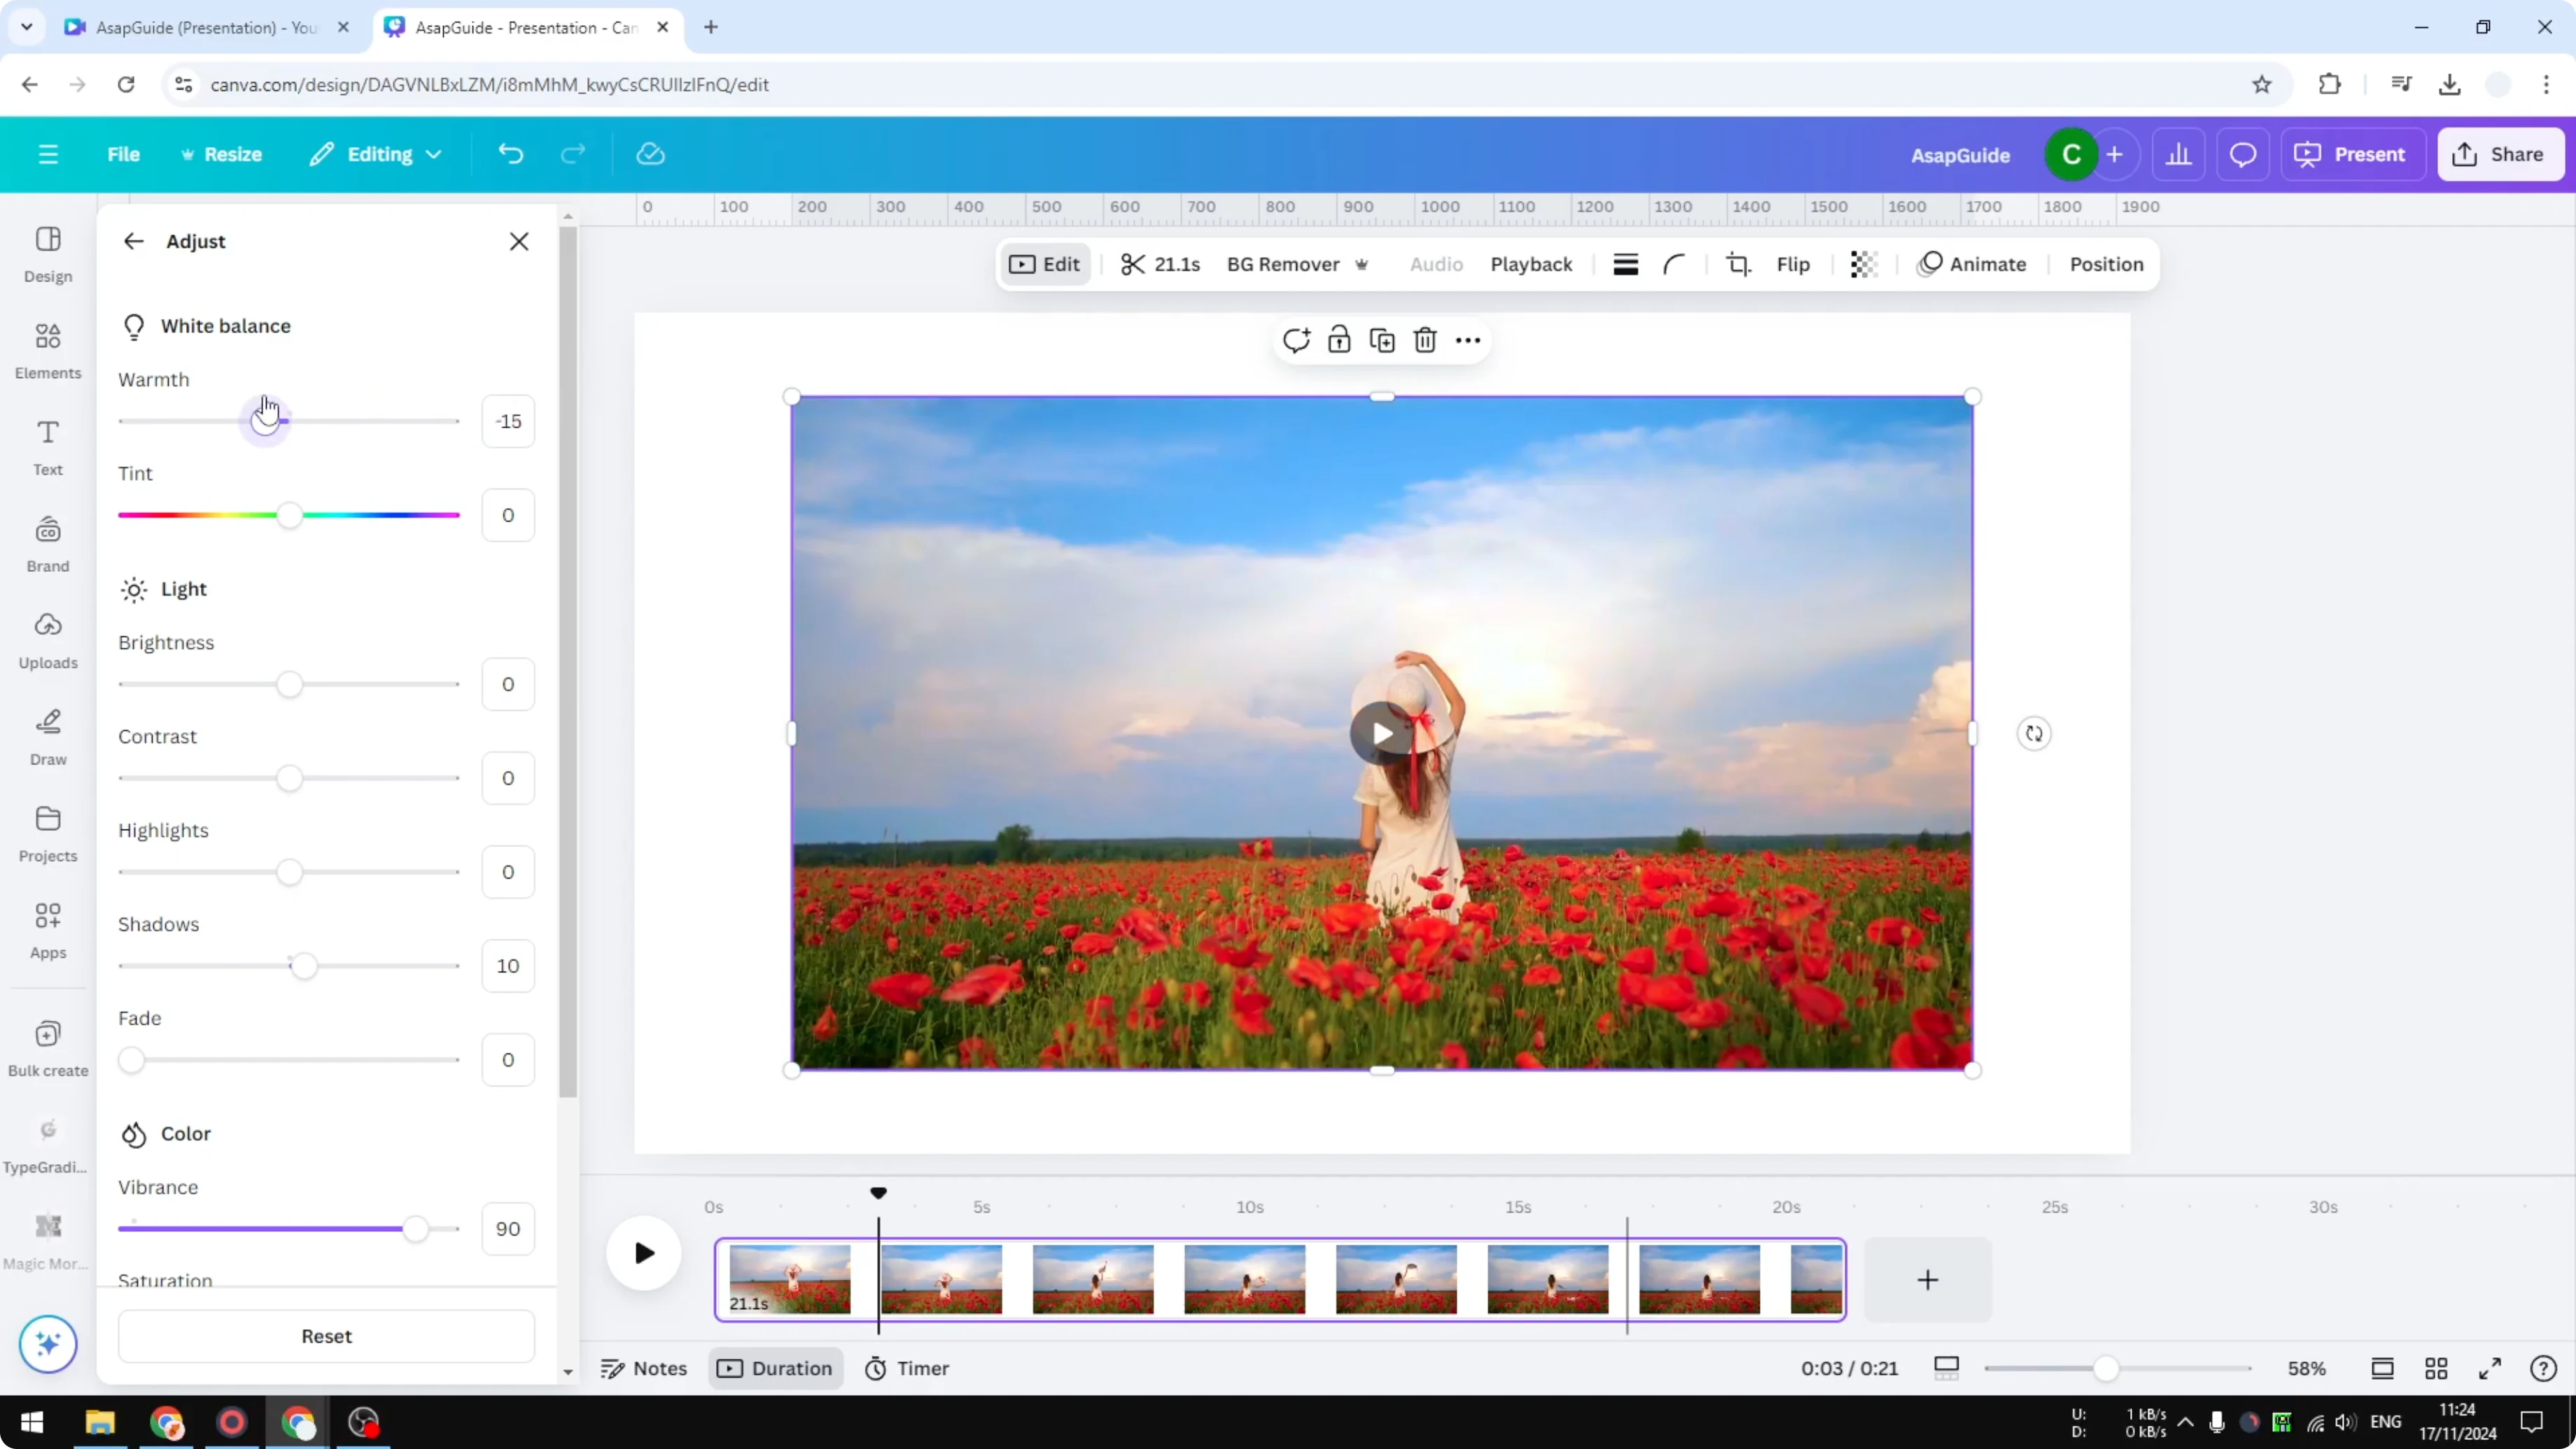The height and width of the screenshot is (1449, 2576).
Task: Duplicate the image using the copy icon
Action: pyautogui.click(x=1382, y=340)
